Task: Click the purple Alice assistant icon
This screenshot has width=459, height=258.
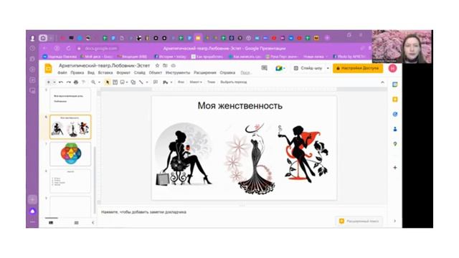Action: (x=32, y=211)
